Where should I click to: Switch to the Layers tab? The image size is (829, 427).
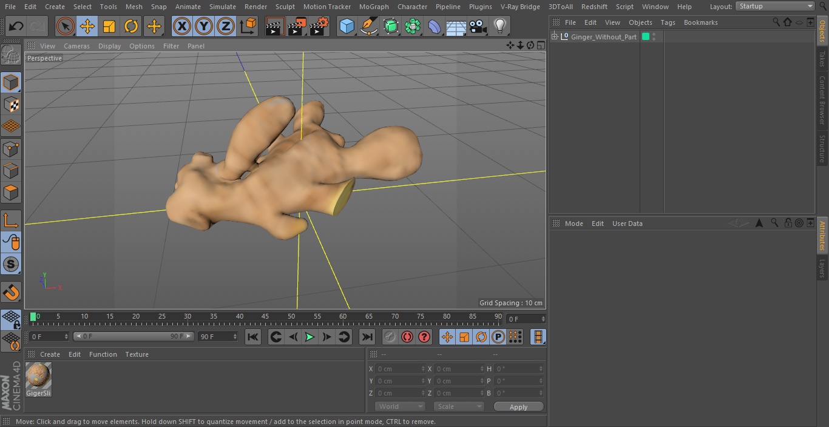[x=822, y=268]
